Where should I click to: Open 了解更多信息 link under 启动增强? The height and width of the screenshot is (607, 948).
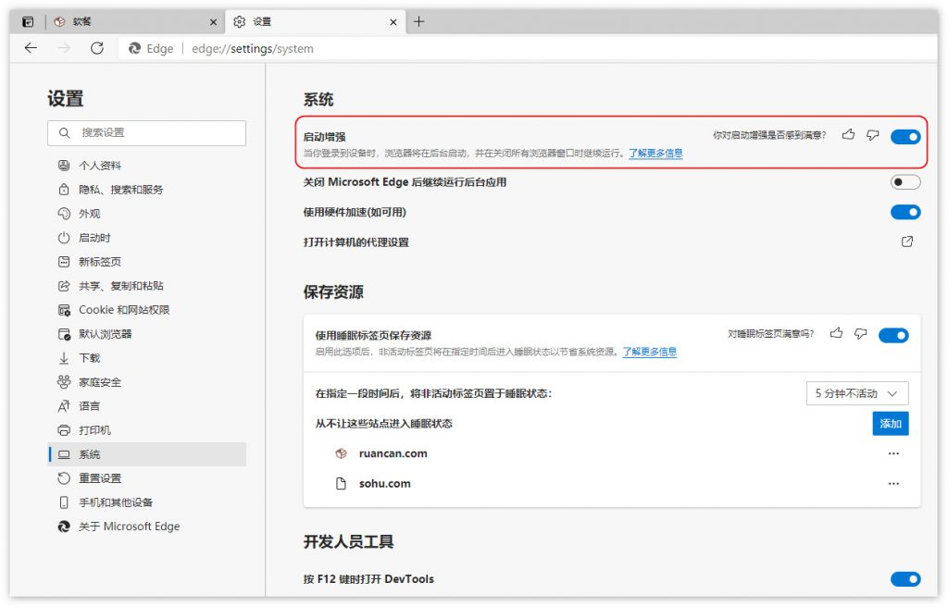[x=655, y=154]
